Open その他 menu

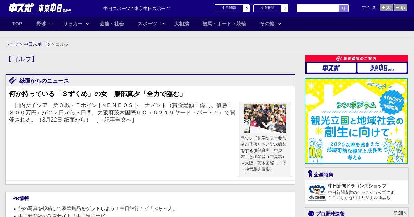pos(267,24)
